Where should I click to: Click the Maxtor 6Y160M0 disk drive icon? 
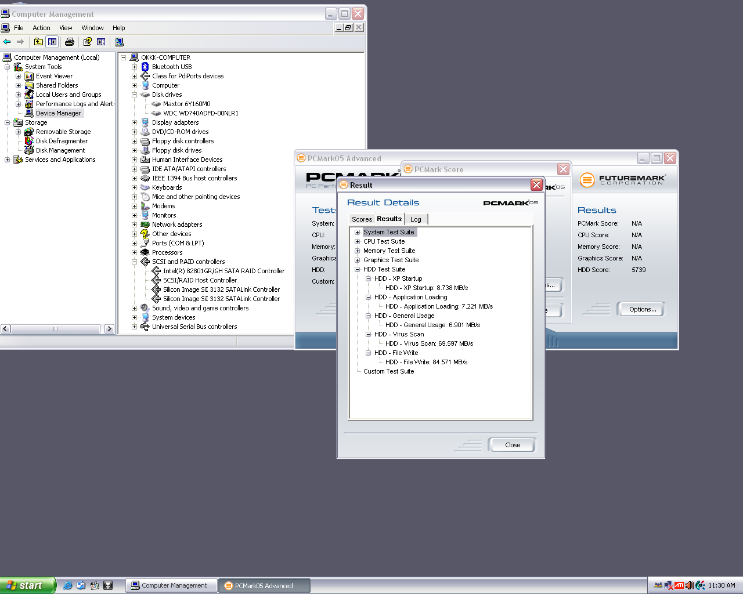(156, 104)
